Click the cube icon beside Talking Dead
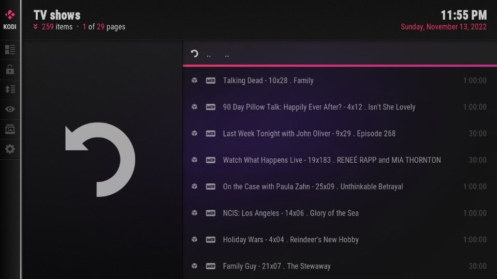The height and width of the screenshot is (279, 497). click(194, 81)
